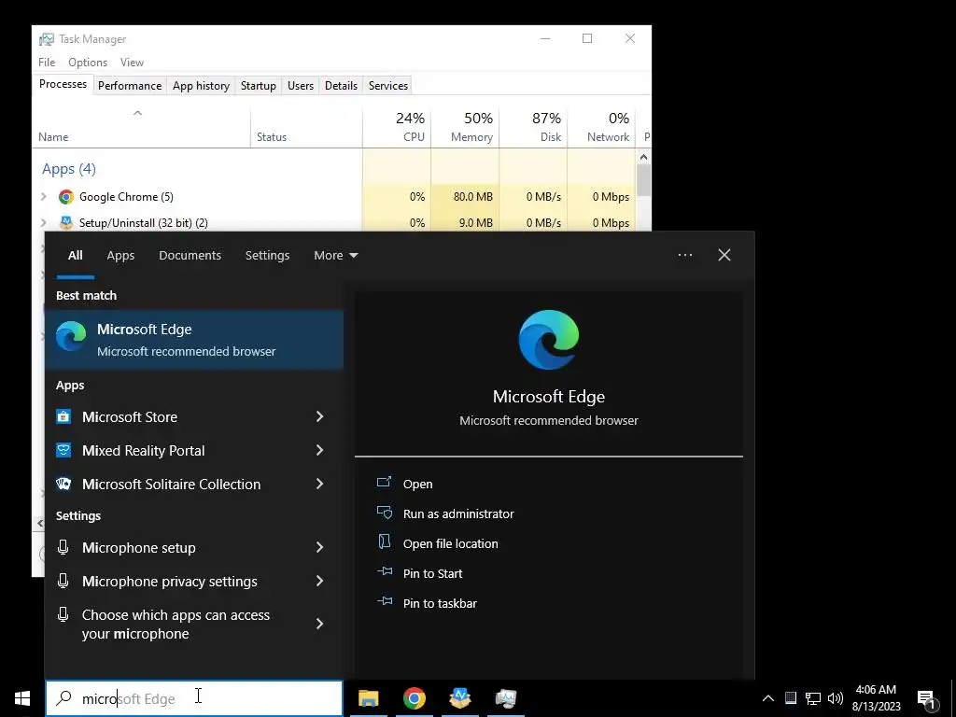This screenshot has width=956, height=717.
Task: Click the Setup/Uninstall taskbar icon
Action: pos(459,698)
